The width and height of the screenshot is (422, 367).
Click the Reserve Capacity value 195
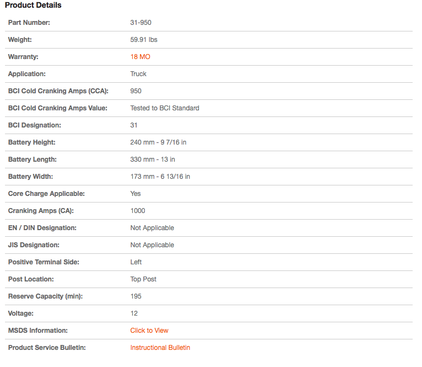click(136, 296)
